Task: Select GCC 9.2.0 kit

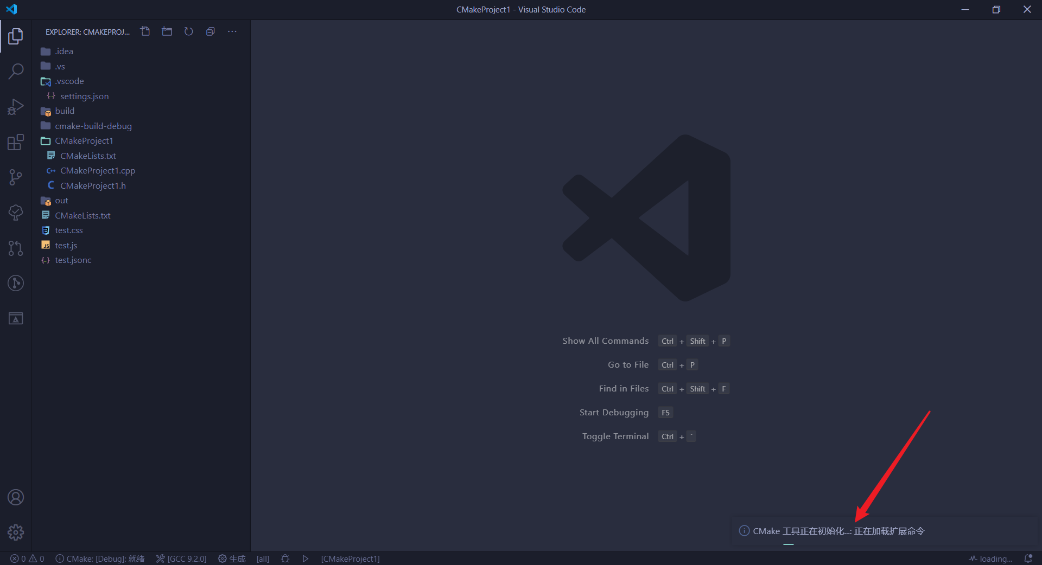Action: coord(181,558)
